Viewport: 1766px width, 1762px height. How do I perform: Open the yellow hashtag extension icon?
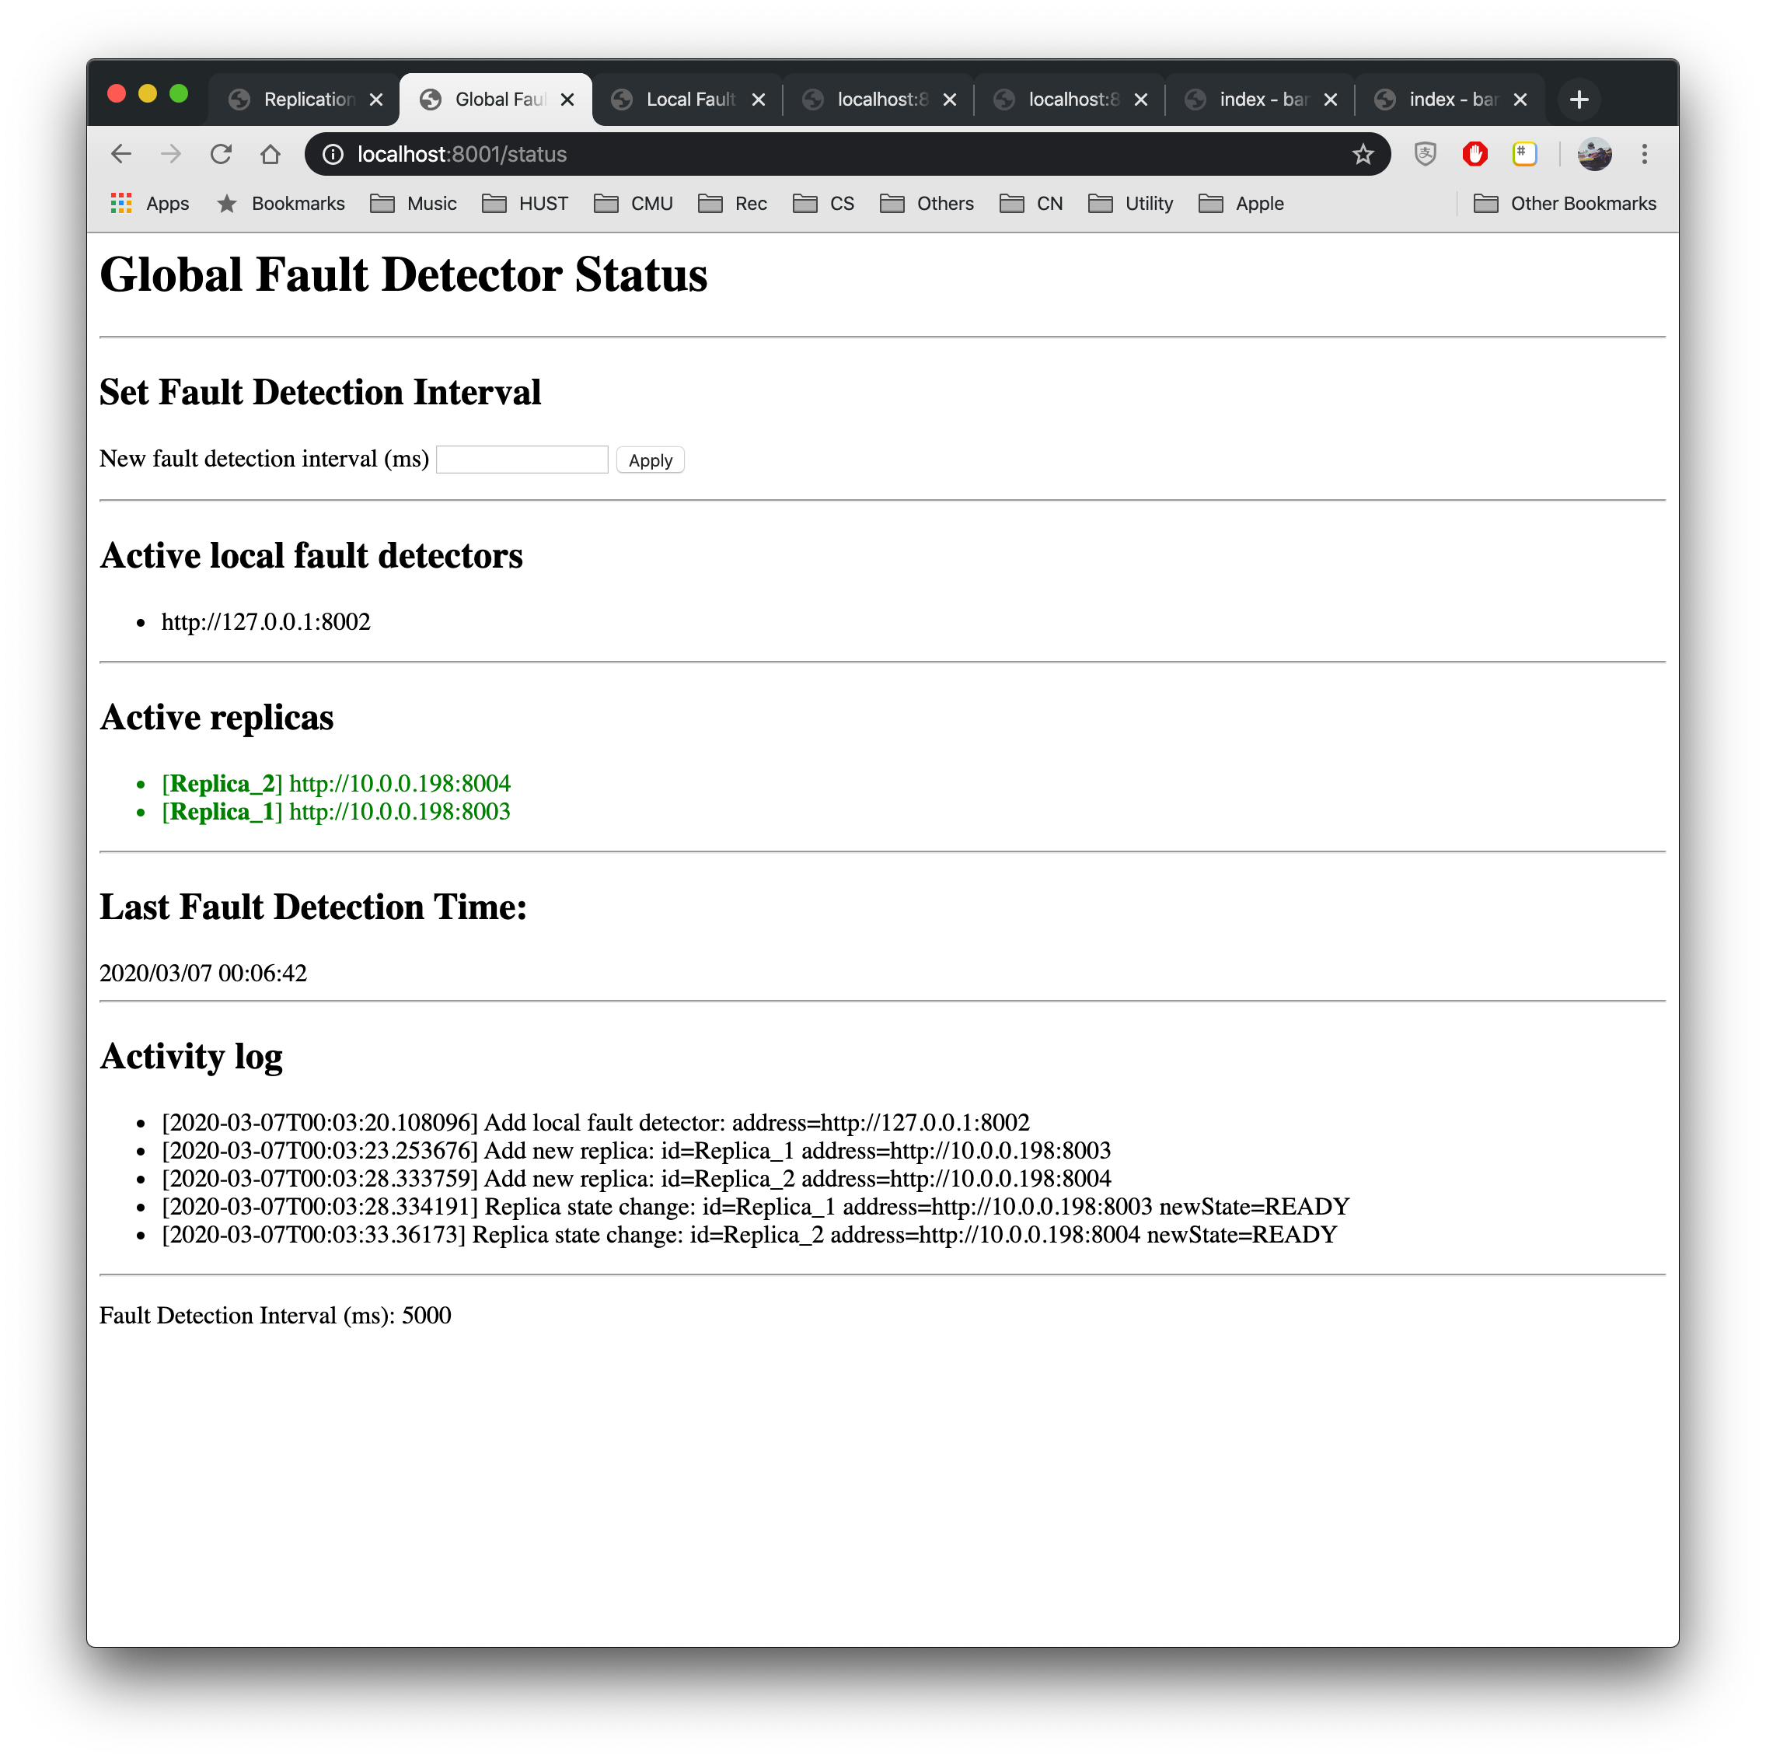[1525, 154]
